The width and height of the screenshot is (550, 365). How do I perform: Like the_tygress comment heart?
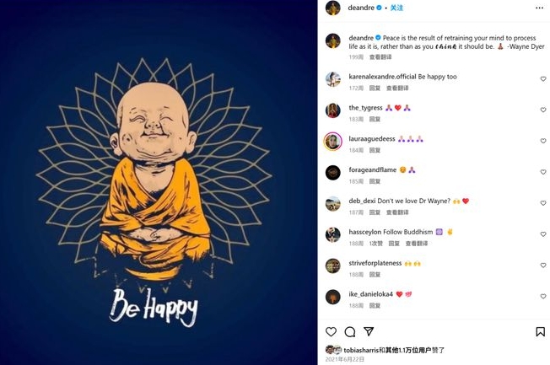(x=543, y=110)
